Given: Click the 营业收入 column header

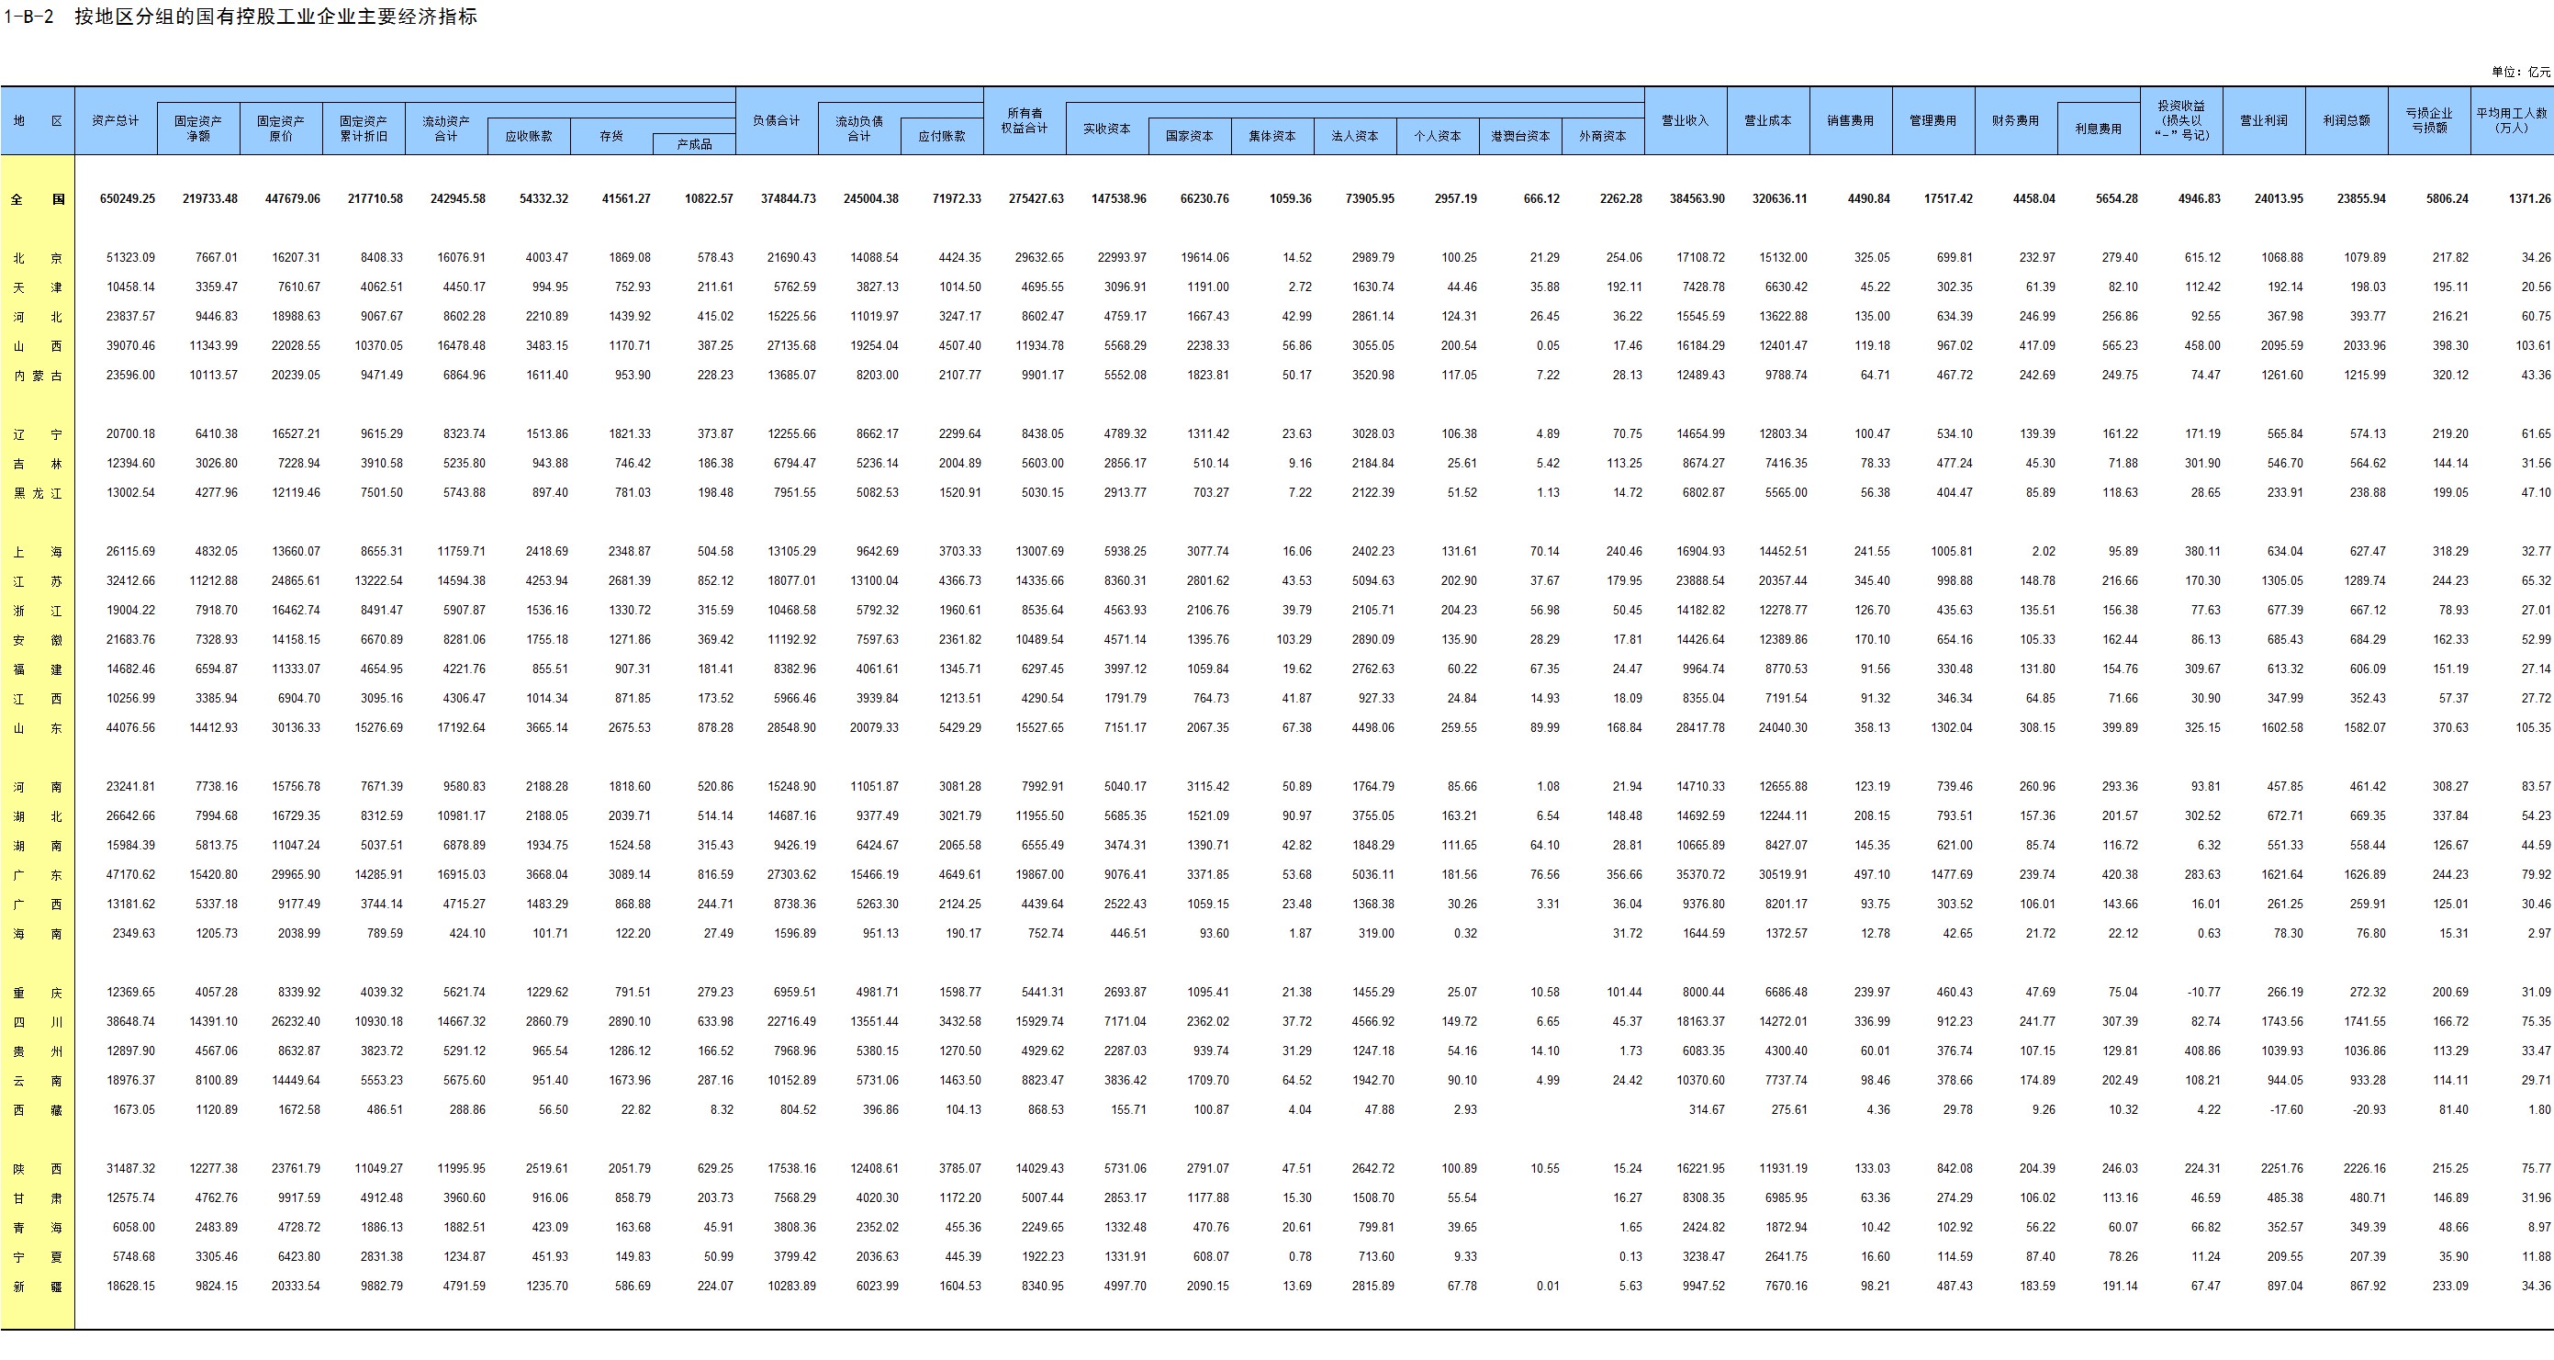Looking at the screenshot, I should (1685, 120).
